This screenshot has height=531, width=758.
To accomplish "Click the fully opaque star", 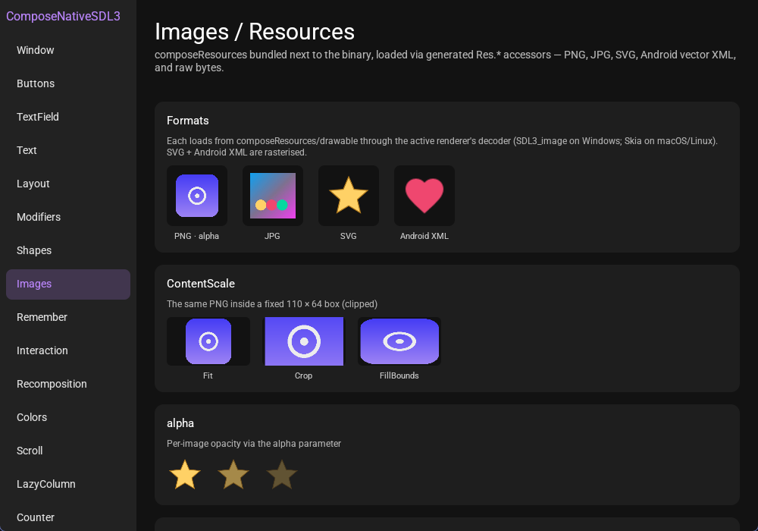I will pos(185,475).
